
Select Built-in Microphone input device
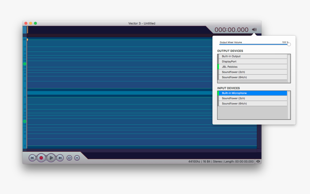pos(252,93)
